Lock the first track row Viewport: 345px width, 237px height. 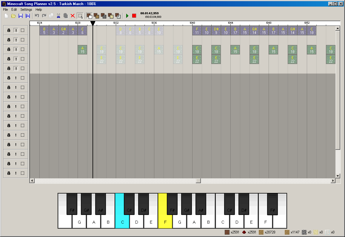coord(9,30)
